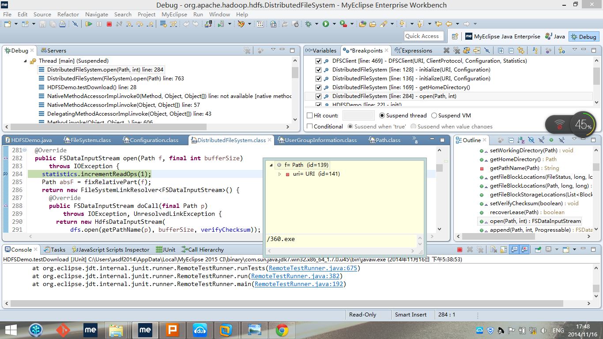603x339 pixels.
Task: Remove all breakpoints in Breakpoints view
Action: point(456,50)
